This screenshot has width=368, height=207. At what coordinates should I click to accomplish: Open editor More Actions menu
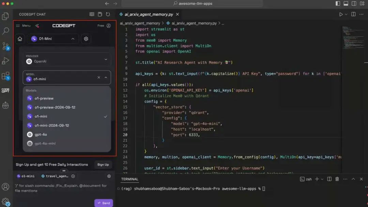pos(361,14)
